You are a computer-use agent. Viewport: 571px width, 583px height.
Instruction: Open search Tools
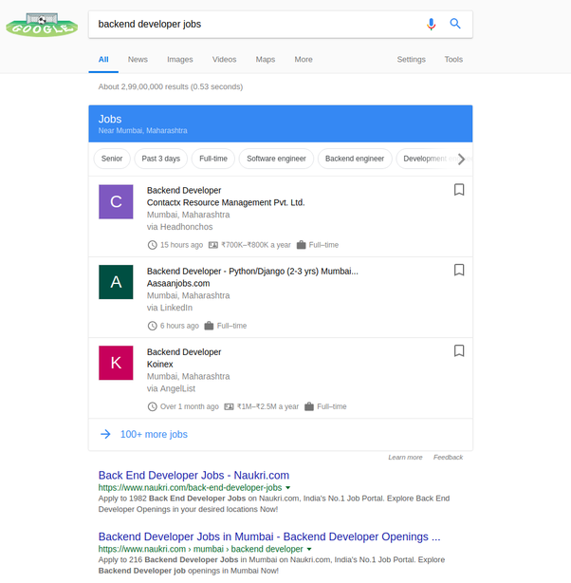453,60
